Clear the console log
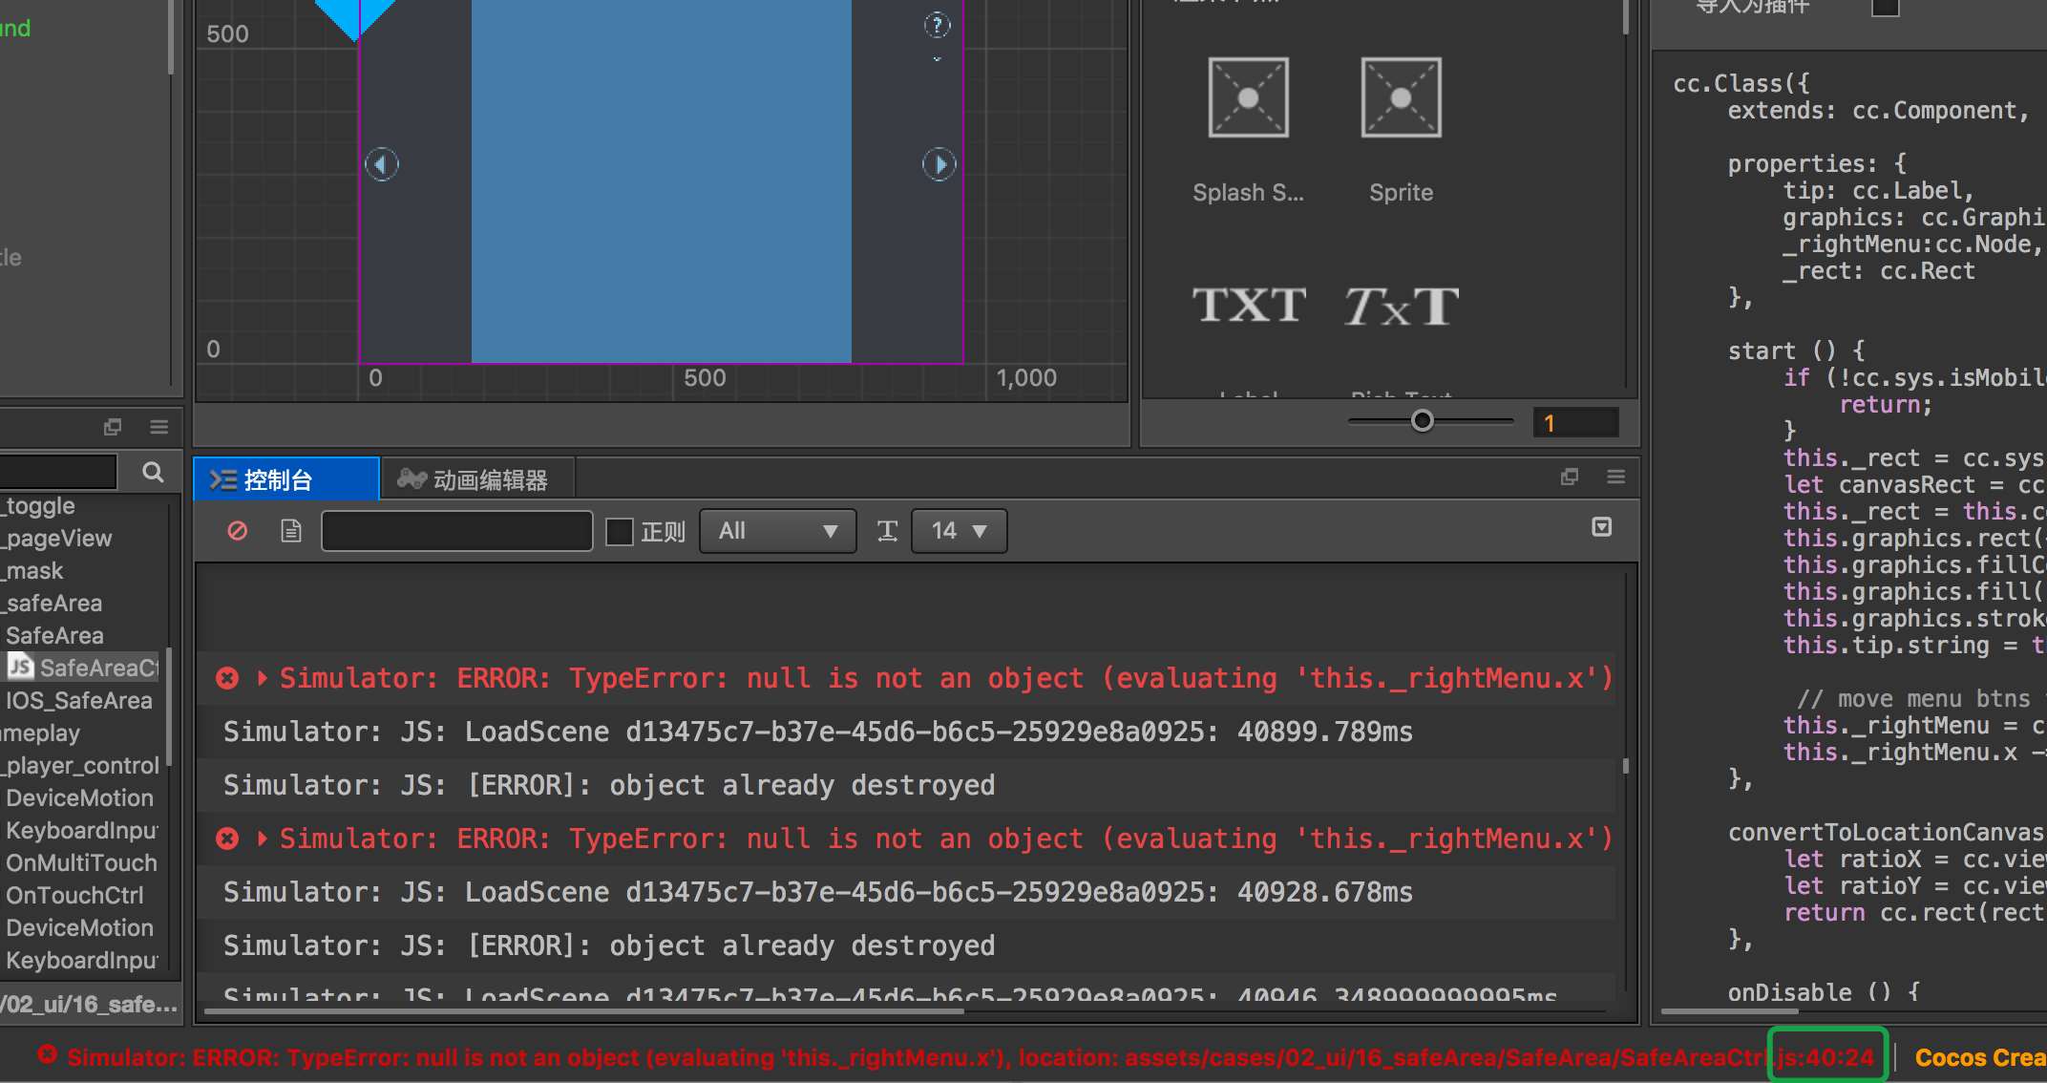 click(238, 531)
